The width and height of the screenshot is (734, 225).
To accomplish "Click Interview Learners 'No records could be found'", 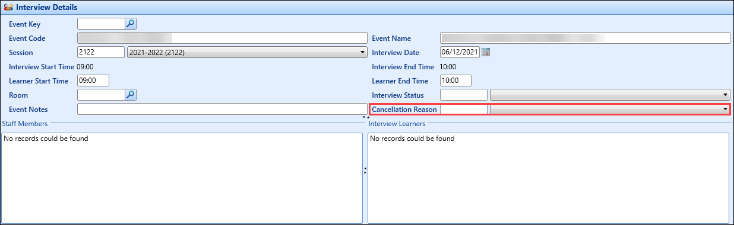I will coord(412,139).
